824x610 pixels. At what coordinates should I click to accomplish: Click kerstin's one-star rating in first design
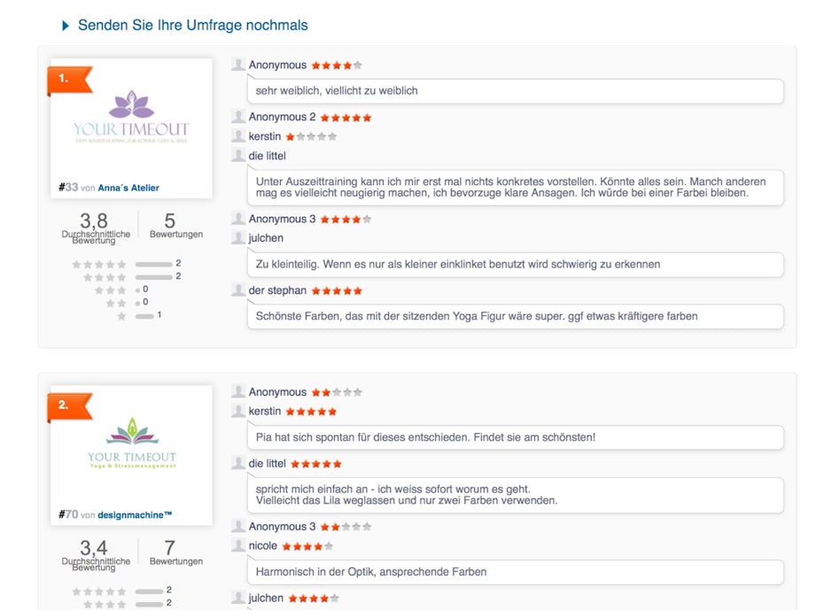(311, 137)
